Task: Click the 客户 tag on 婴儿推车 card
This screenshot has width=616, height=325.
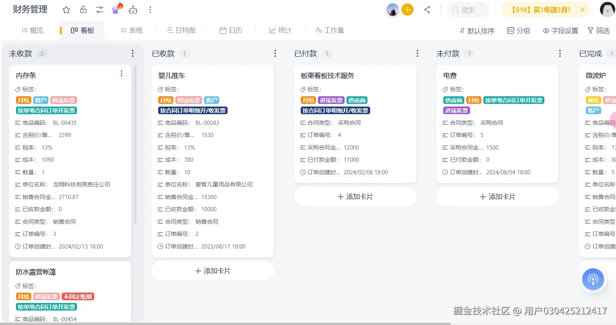Action: [212, 100]
